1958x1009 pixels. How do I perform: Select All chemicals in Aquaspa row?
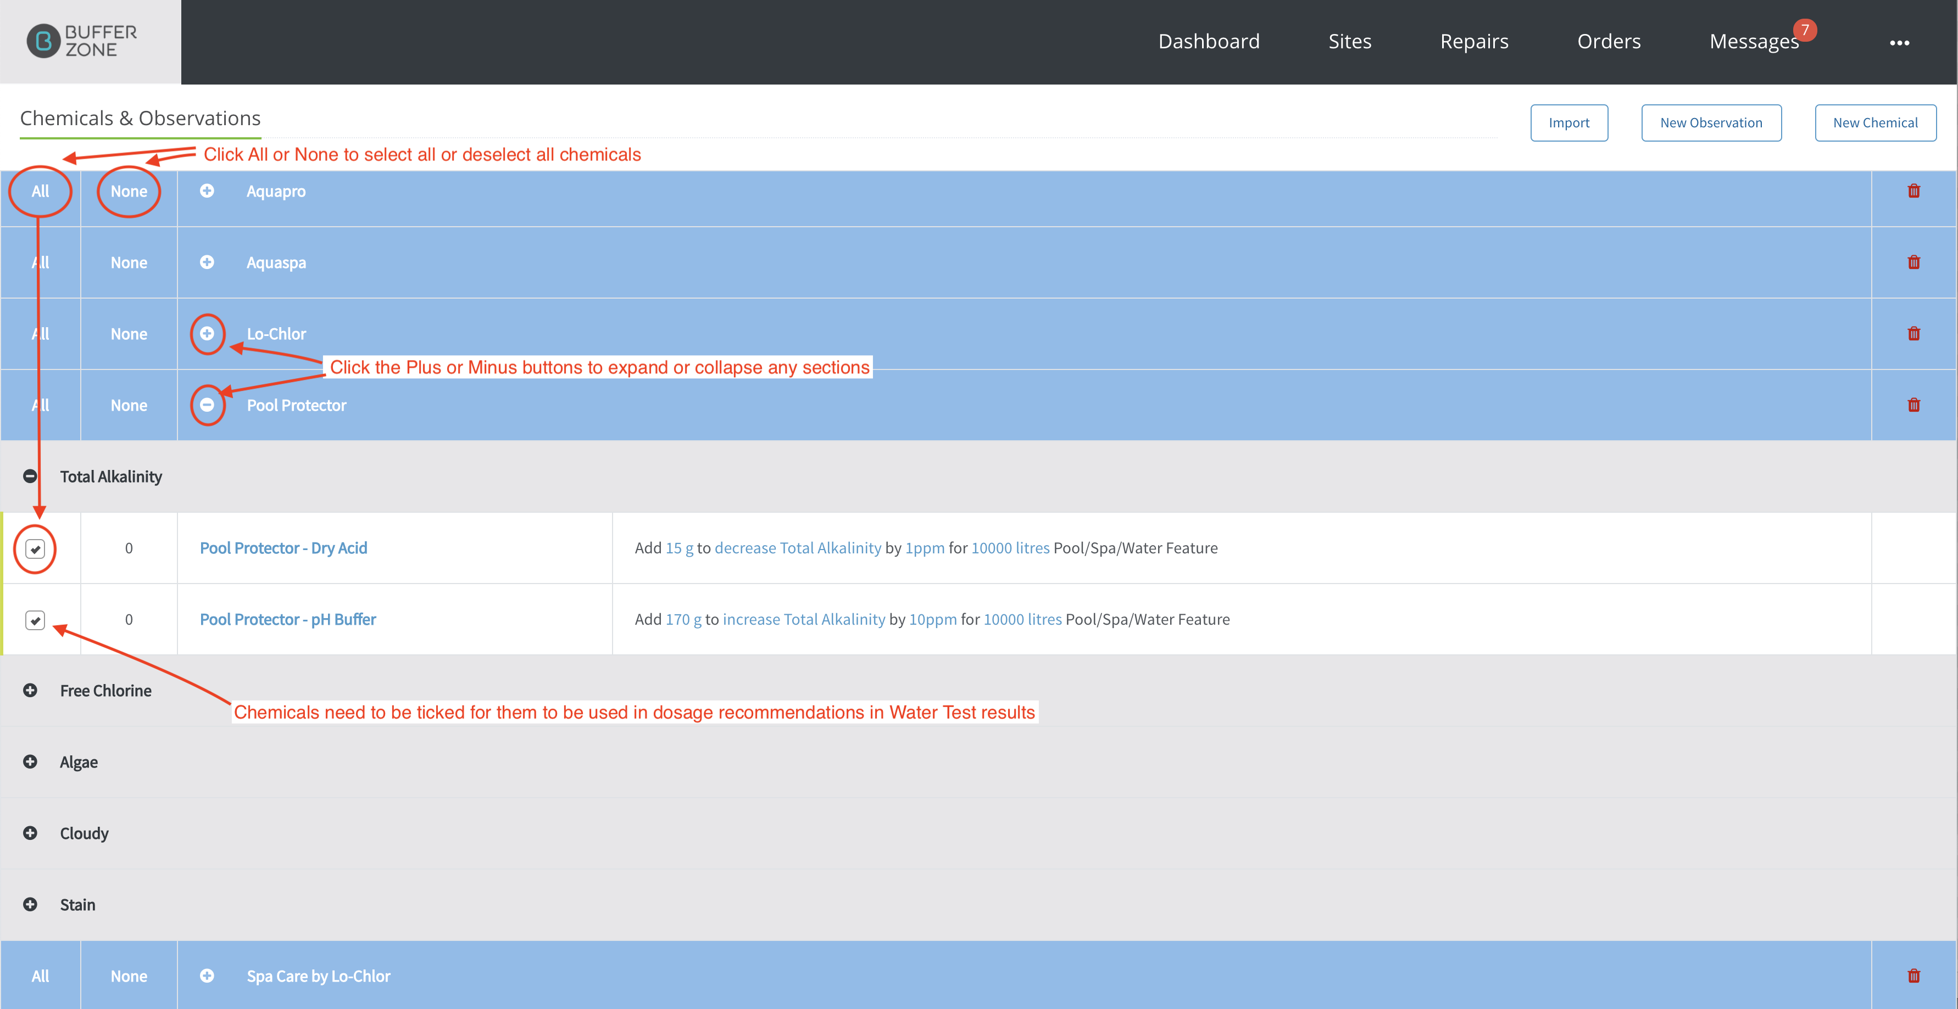(x=40, y=263)
